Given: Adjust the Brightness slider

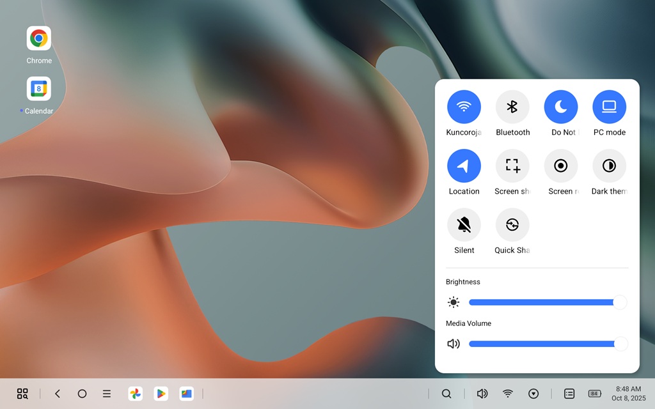Looking at the screenshot, I should (x=547, y=302).
